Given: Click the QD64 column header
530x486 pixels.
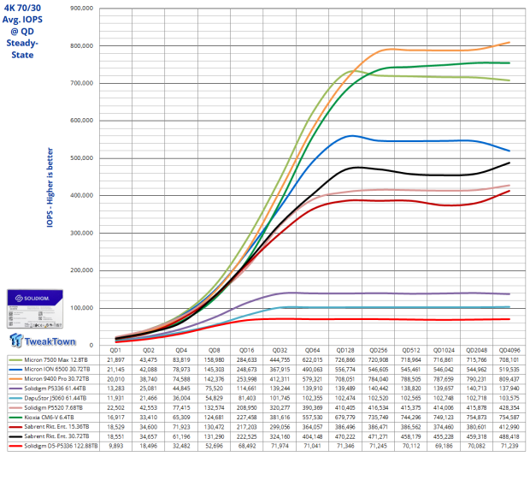Looking at the screenshot, I should point(312,350).
